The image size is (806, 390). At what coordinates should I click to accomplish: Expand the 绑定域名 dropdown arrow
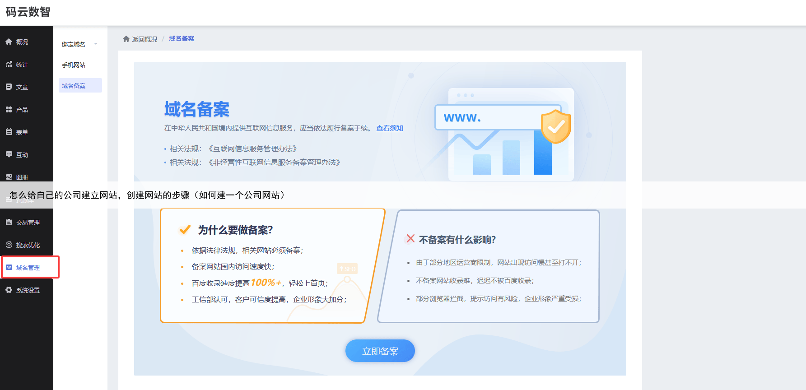pyautogui.click(x=96, y=44)
